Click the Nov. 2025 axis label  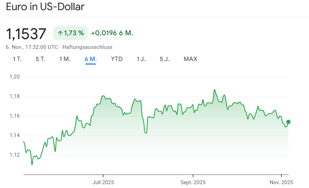click(282, 182)
